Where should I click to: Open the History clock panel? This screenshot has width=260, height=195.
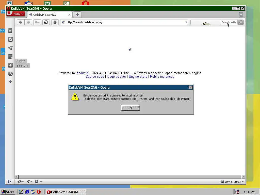click(x=10, y=74)
